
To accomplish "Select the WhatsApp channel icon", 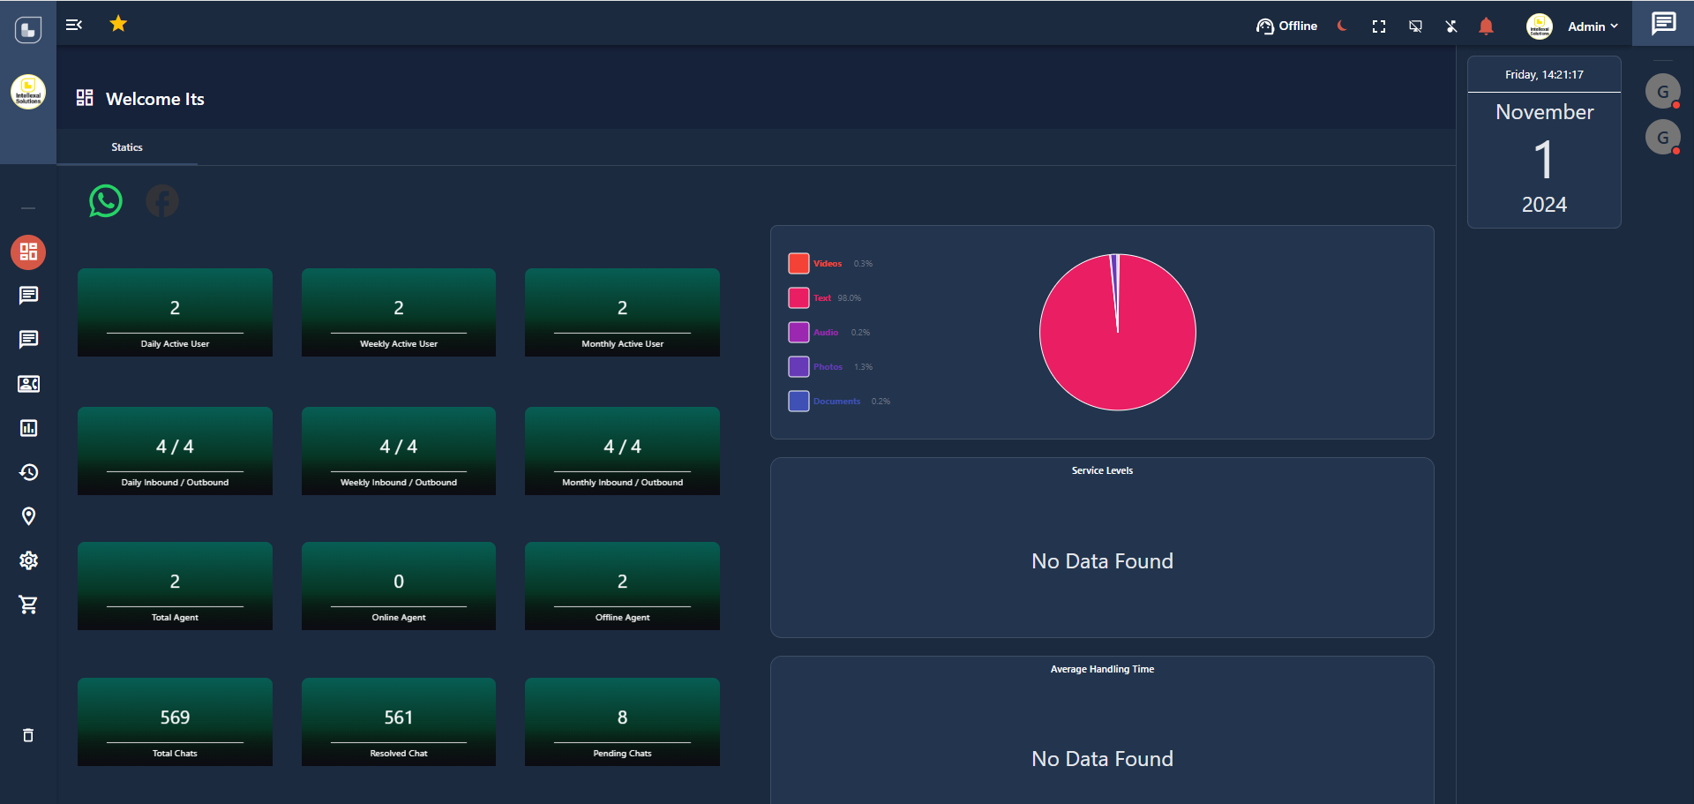I will (106, 201).
